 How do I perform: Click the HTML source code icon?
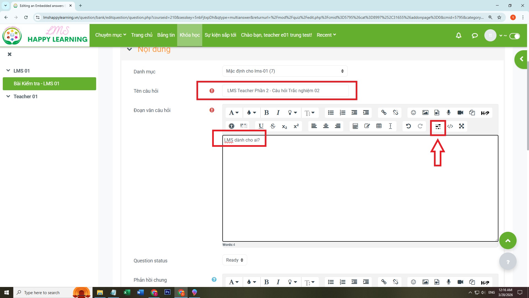(x=450, y=126)
